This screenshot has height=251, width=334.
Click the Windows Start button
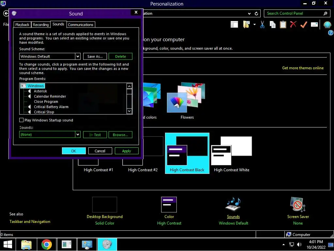(8, 244)
